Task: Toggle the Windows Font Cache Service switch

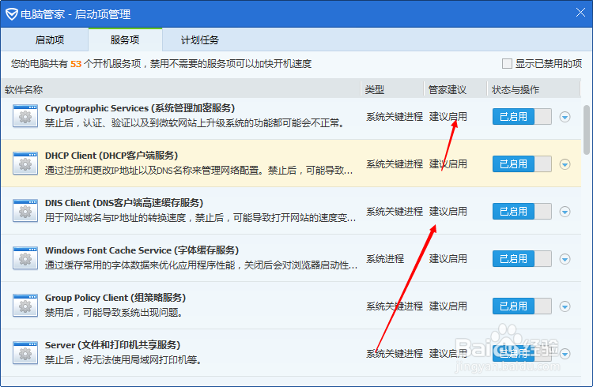Action: coord(522,259)
